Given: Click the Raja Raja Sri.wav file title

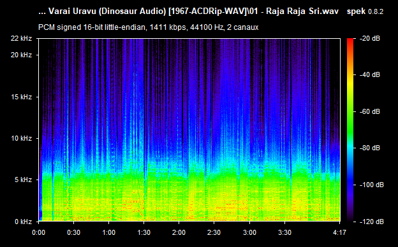Looking at the screenshot, I should click(302, 11).
